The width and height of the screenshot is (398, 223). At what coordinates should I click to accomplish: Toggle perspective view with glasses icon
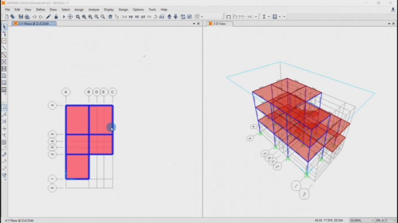pyautogui.click(x=161, y=17)
